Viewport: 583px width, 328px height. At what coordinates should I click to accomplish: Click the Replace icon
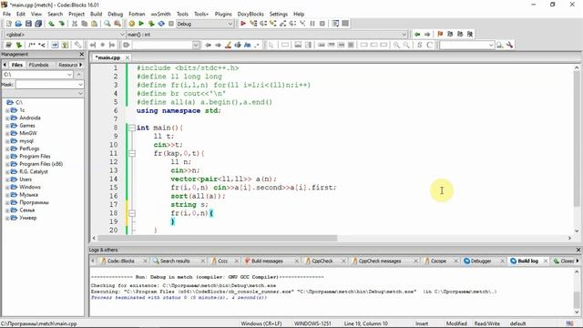(x=118, y=24)
